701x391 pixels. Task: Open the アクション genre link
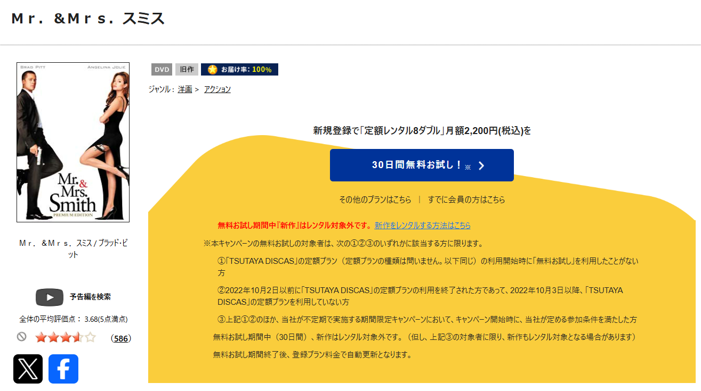coord(217,89)
